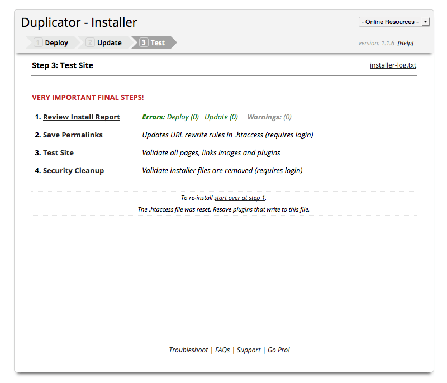Click the Go Pro! footer link
Screen dimensions: 447x383
point(278,350)
